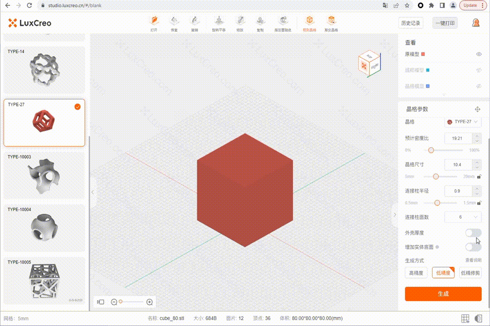Screen dimensions: 490x326
Task: Collapse the left lattice library panel arrow
Action: pos(93,192)
